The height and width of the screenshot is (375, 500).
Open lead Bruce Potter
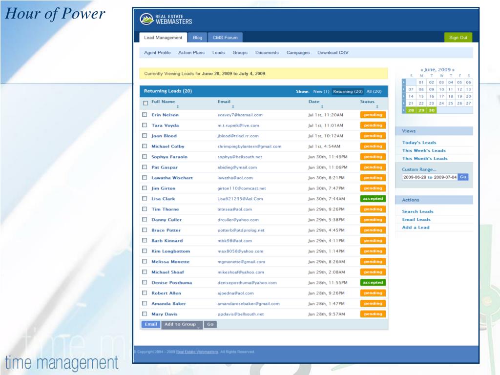tap(166, 230)
